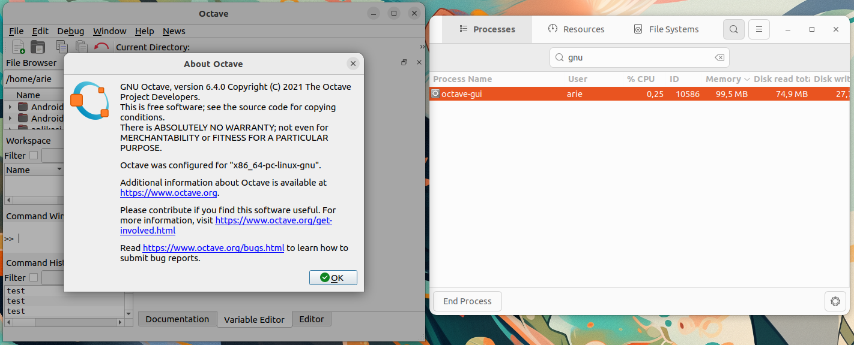854x345 pixels.
Task: Open the hamburger menu in System Monitor
Action: [x=759, y=29]
